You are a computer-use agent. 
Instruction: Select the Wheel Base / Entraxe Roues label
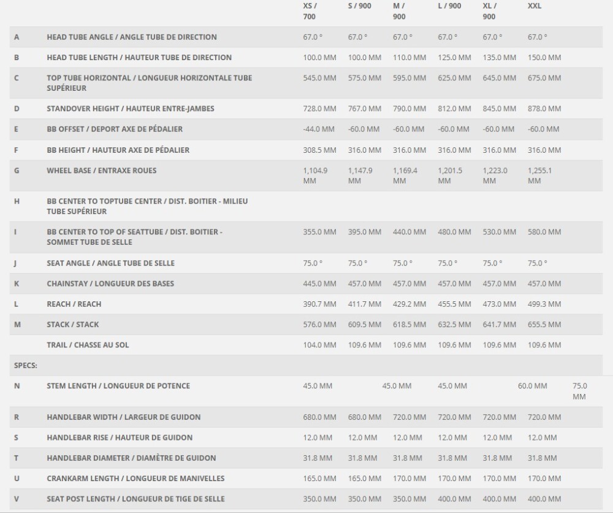tap(102, 171)
